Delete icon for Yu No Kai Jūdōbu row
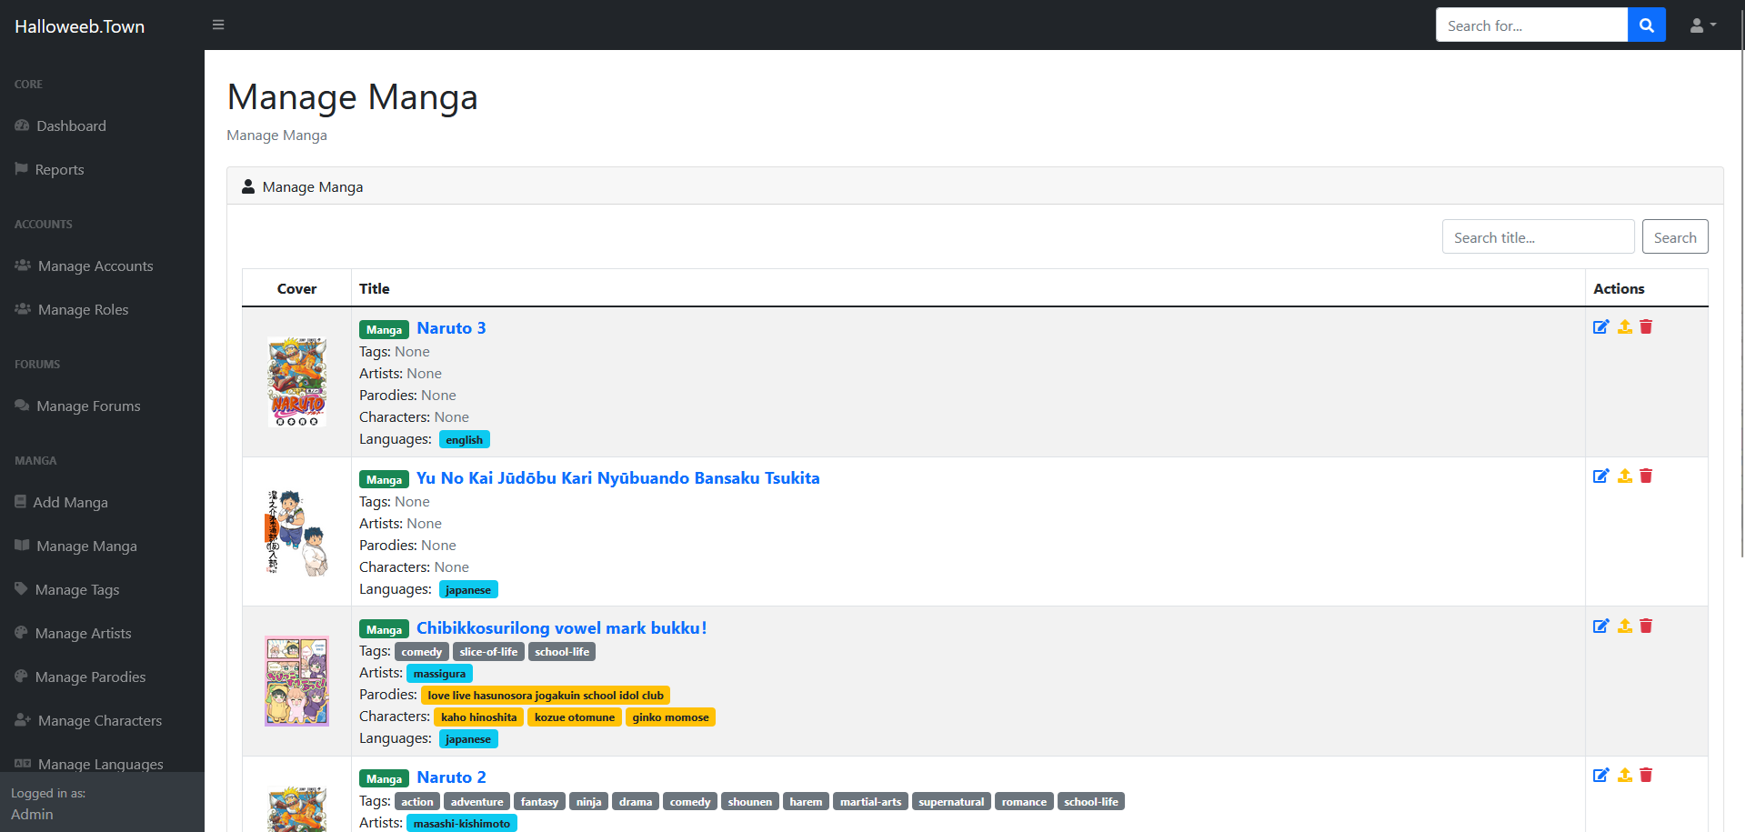The width and height of the screenshot is (1745, 832). point(1646,476)
